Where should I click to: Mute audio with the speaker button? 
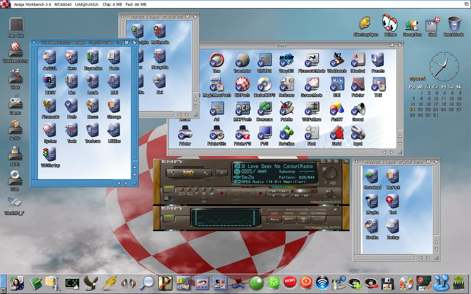coord(326,183)
